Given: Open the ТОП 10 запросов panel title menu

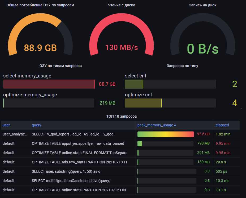Looking at the screenshot, I should [122, 116].
